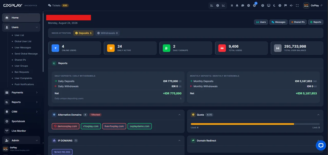Click the Shared IPs quick button

[x=298, y=22]
